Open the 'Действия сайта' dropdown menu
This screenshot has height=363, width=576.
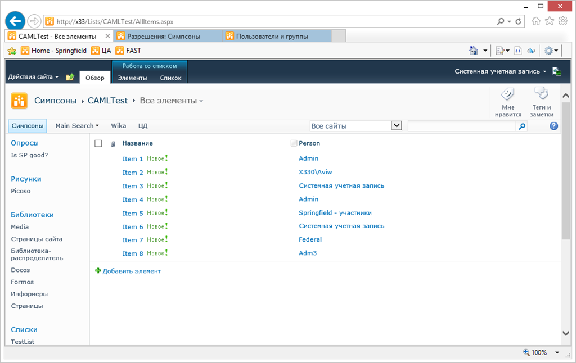[33, 77]
